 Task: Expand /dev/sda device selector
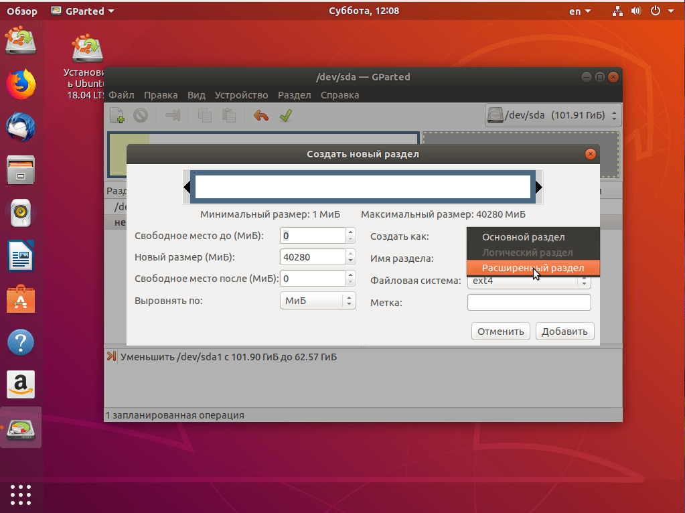tap(552, 115)
